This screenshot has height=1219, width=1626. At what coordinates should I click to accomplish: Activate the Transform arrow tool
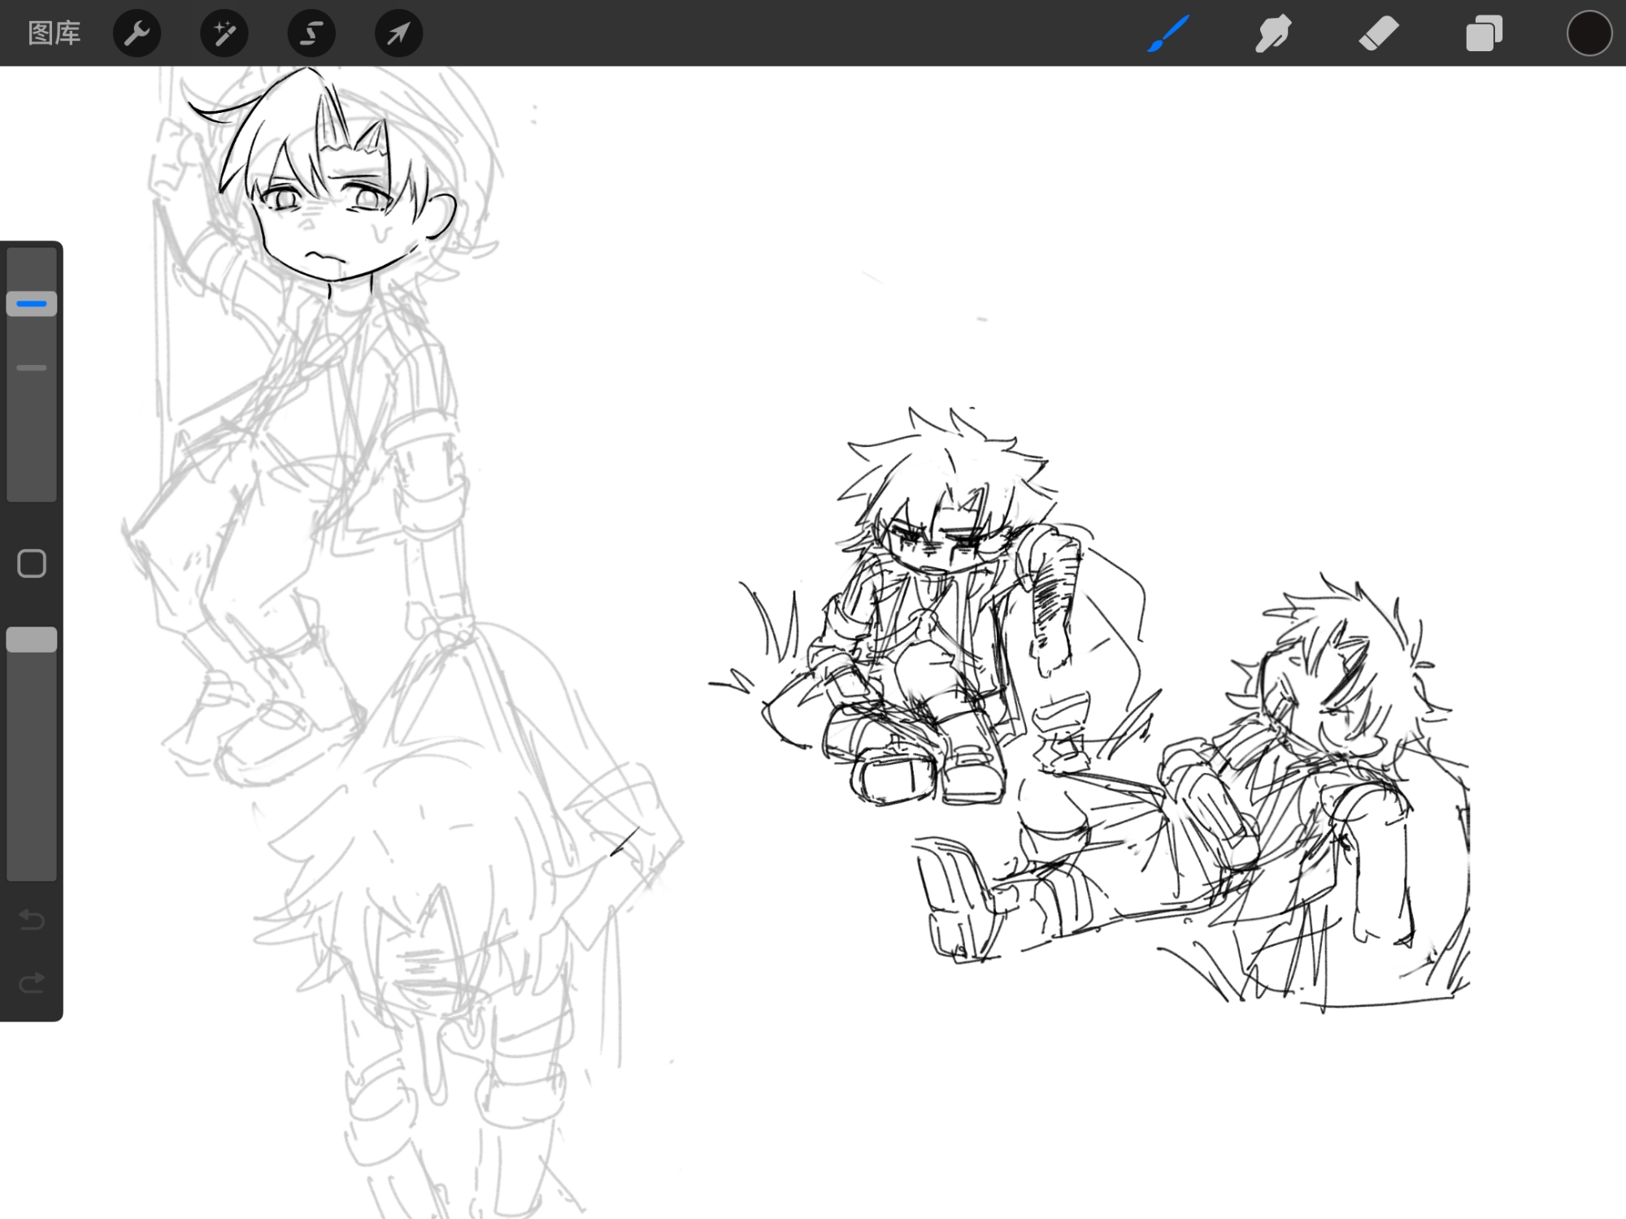398,33
